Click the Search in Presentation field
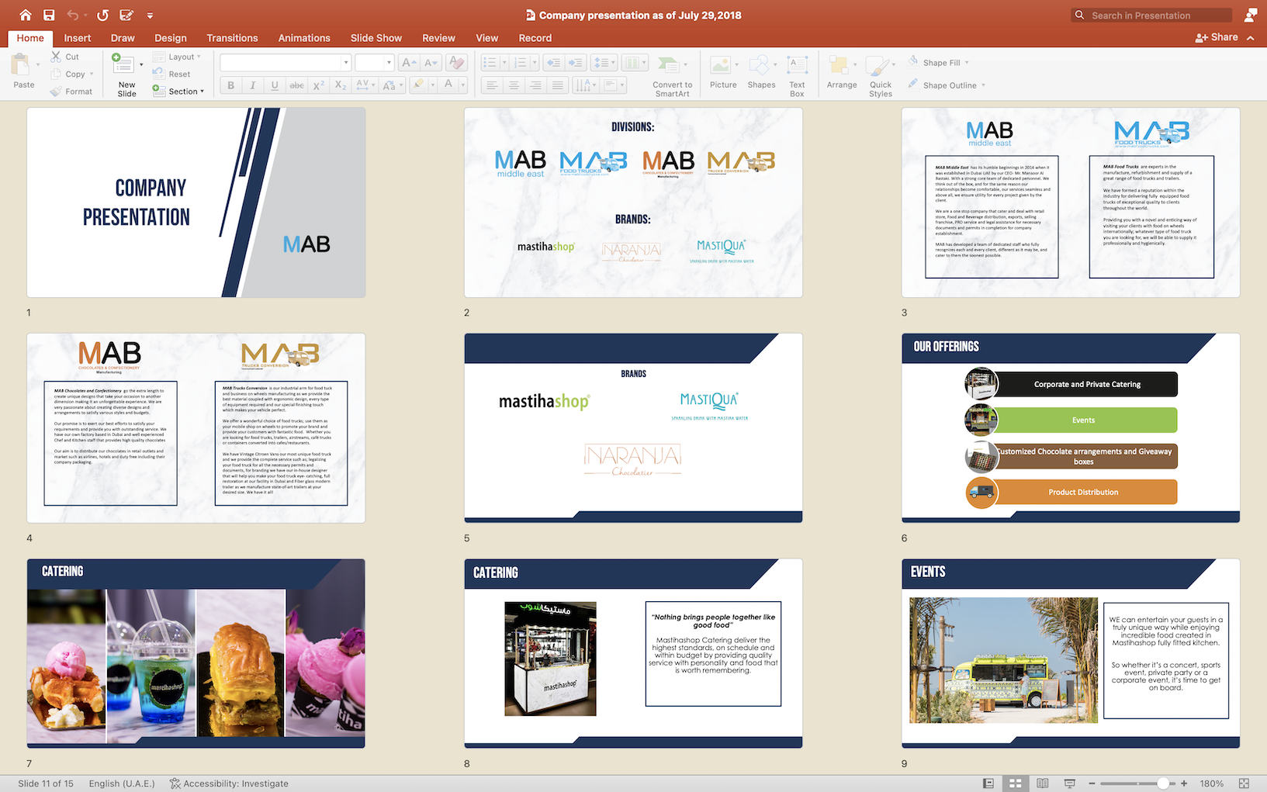Viewport: 1267px width, 792px height. (1151, 15)
